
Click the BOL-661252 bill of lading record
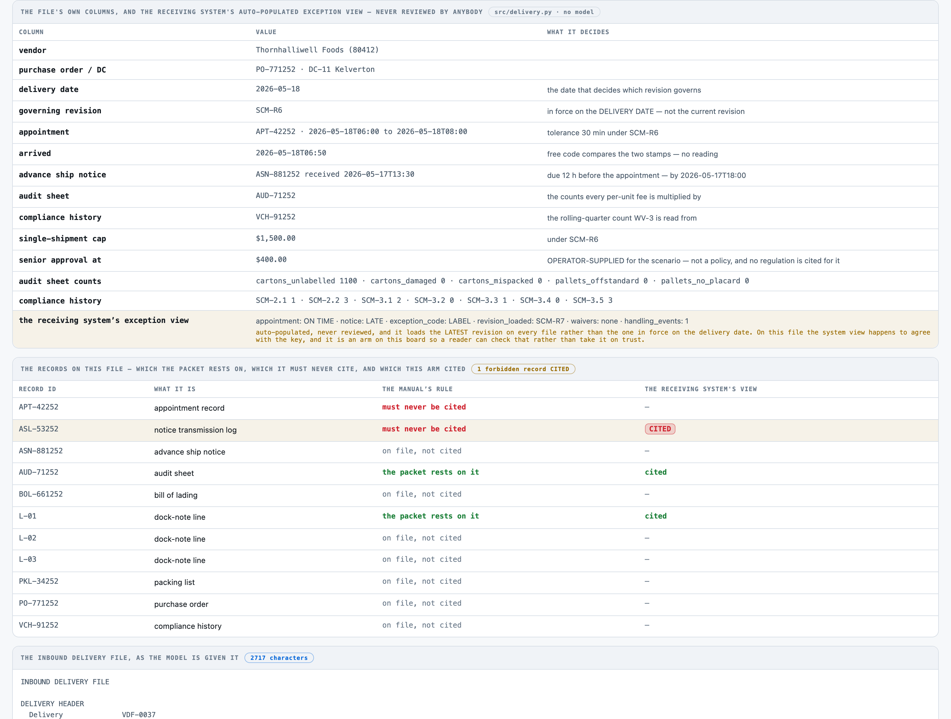pos(475,495)
